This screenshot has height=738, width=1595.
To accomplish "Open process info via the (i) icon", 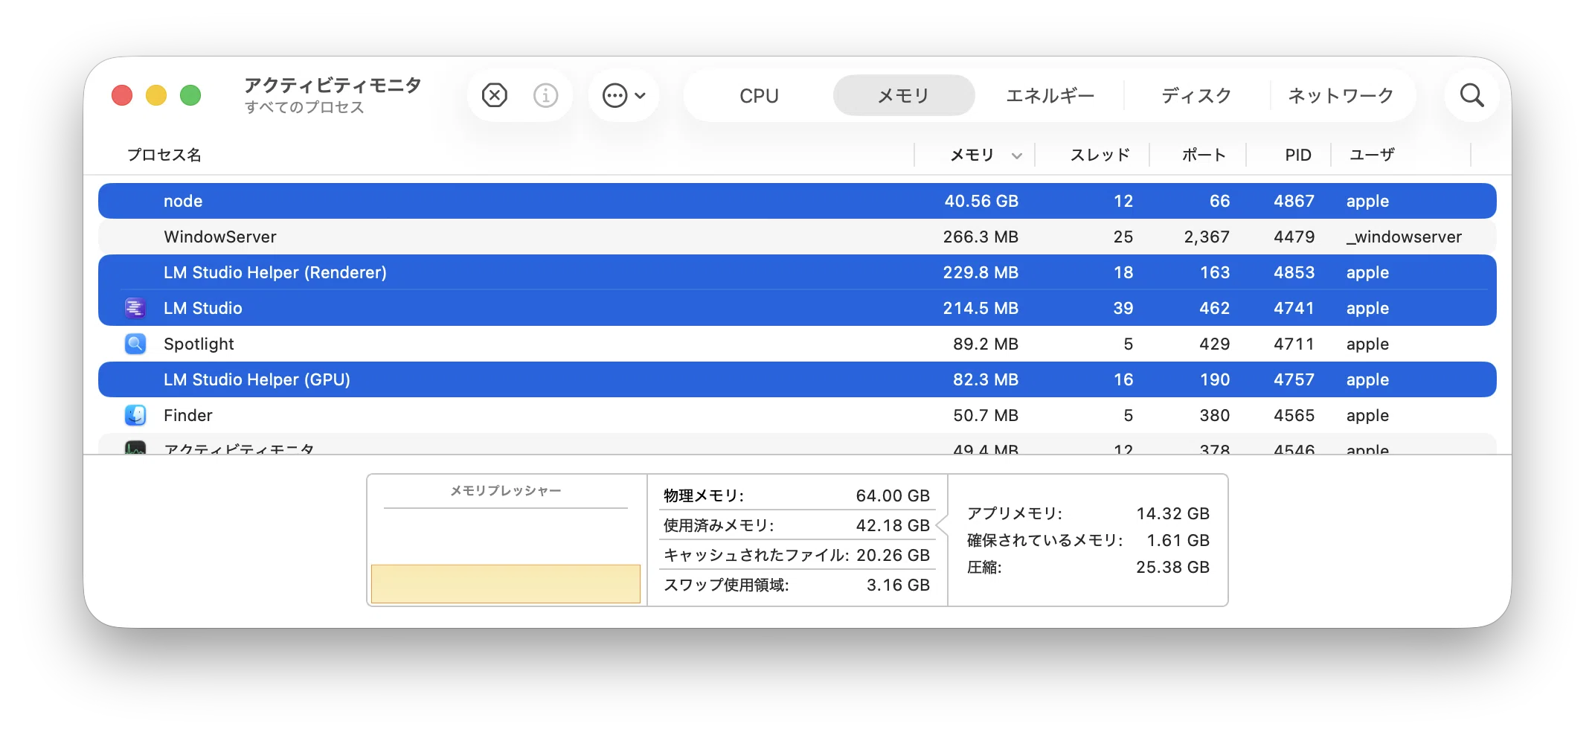I will coord(546,95).
